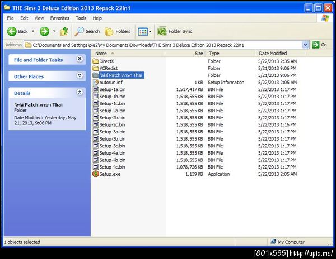Select the Setup-3b.bin file icon

96,138
